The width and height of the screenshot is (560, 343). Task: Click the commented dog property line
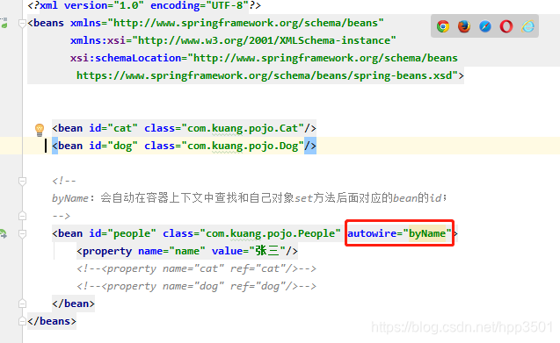196,286
